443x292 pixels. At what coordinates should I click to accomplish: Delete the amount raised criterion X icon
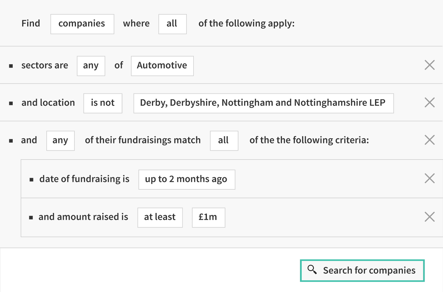[429, 217]
